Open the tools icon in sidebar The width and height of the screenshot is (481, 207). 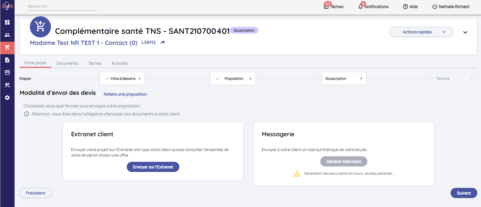pos(7,85)
